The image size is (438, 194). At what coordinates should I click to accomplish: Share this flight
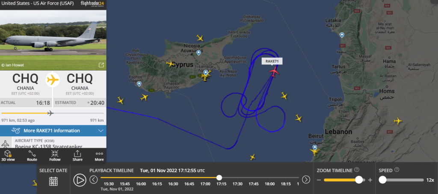[77, 156]
